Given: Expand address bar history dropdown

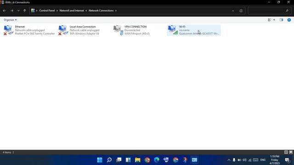Looking at the screenshot, I should tap(233, 11).
